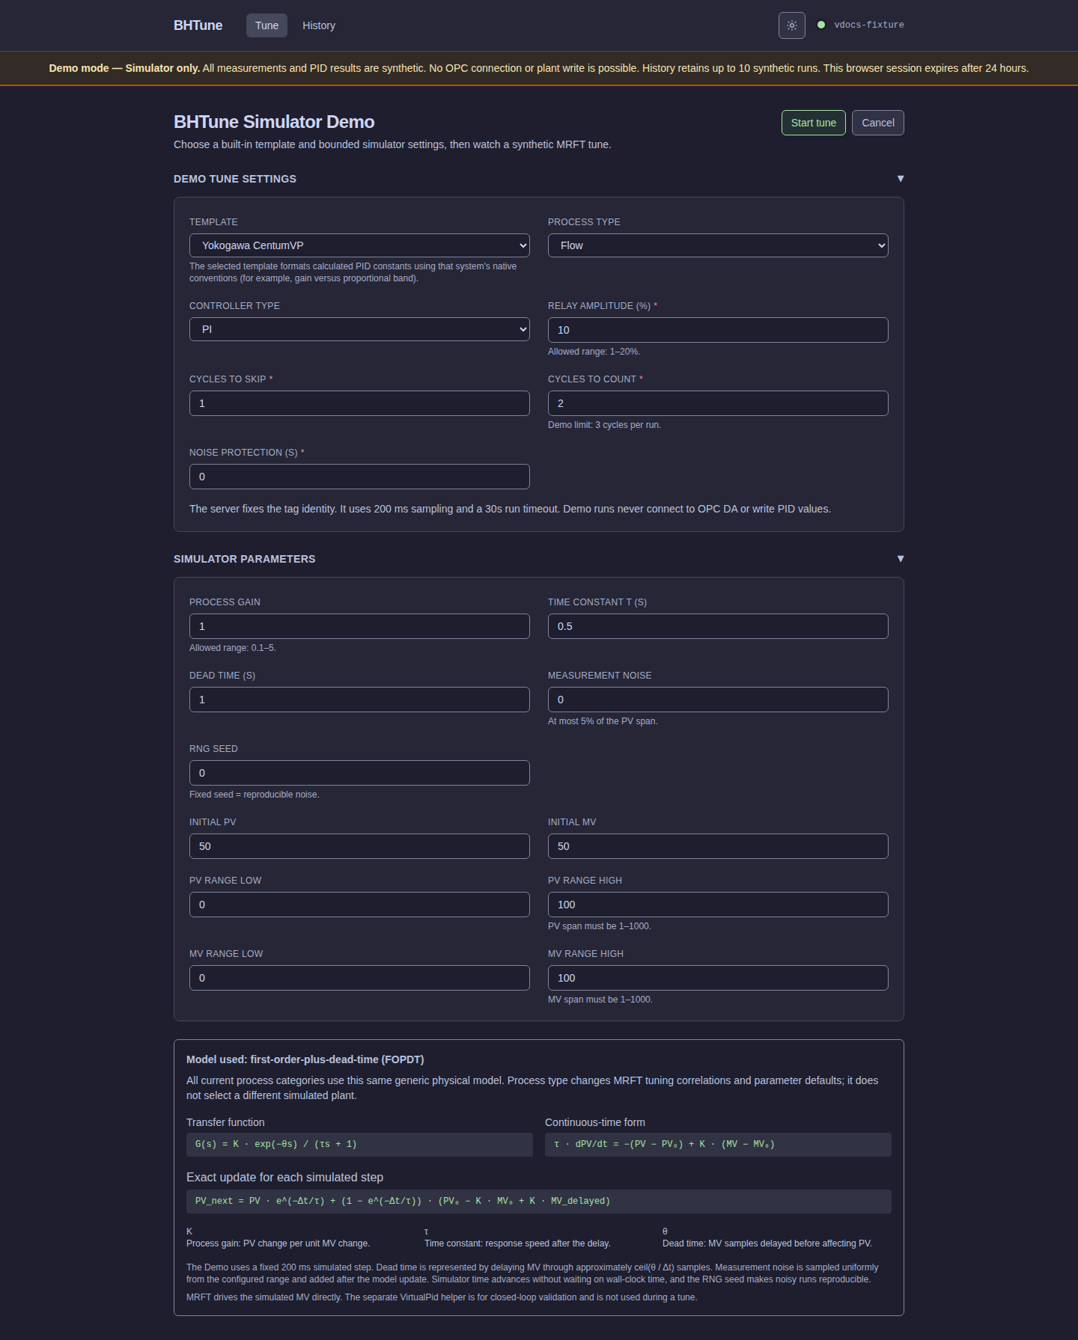The image size is (1078, 1340).
Task: Click the BHTune logo text
Action: click(198, 25)
